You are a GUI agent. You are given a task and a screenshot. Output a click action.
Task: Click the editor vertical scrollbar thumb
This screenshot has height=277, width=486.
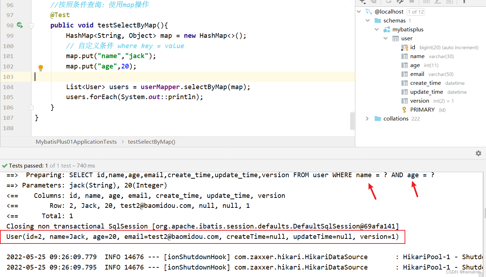(352, 120)
